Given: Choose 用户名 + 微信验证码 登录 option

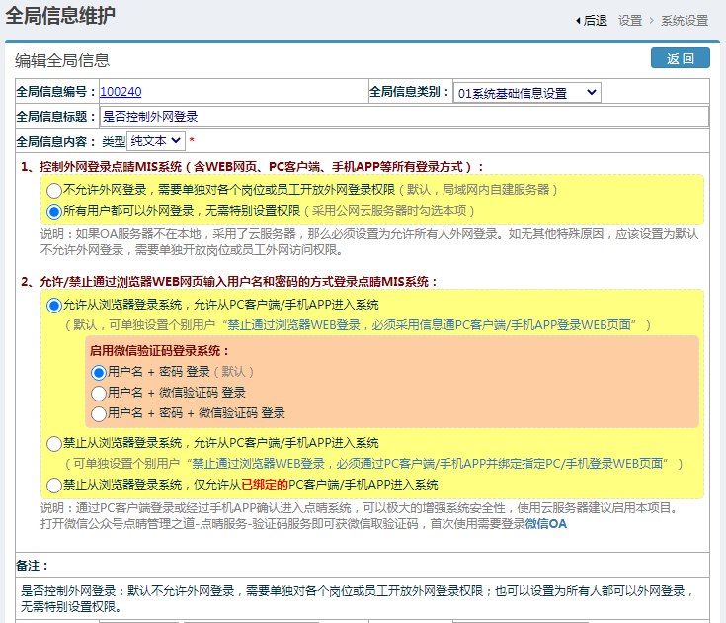Looking at the screenshot, I should coord(98,394).
